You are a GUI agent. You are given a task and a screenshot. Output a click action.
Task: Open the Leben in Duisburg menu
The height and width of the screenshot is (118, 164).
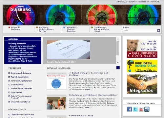[16, 28]
